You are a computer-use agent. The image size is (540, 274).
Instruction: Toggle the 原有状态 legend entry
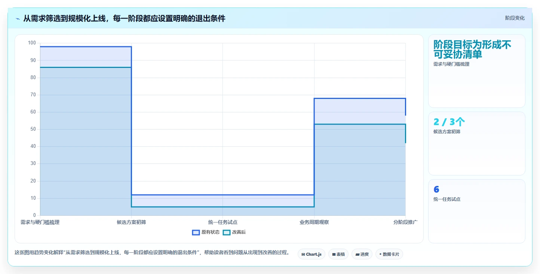point(206,232)
